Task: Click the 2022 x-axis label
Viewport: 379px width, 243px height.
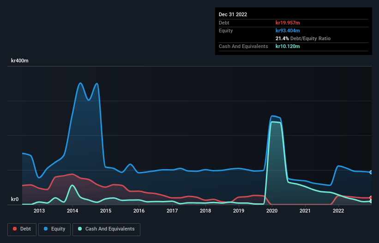Action: (338, 211)
